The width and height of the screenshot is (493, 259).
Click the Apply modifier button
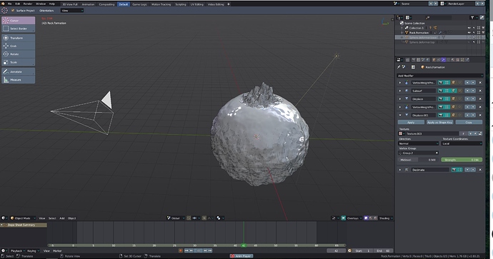click(x=411, y=122)
